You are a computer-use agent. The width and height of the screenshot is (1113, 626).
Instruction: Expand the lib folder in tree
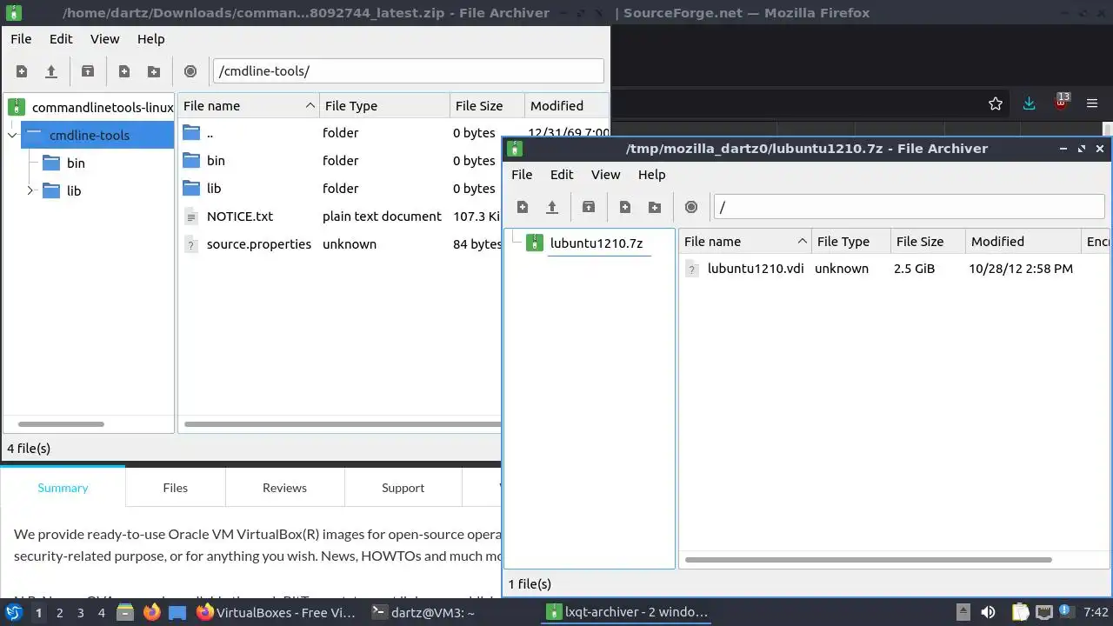[x=30, y=190]
